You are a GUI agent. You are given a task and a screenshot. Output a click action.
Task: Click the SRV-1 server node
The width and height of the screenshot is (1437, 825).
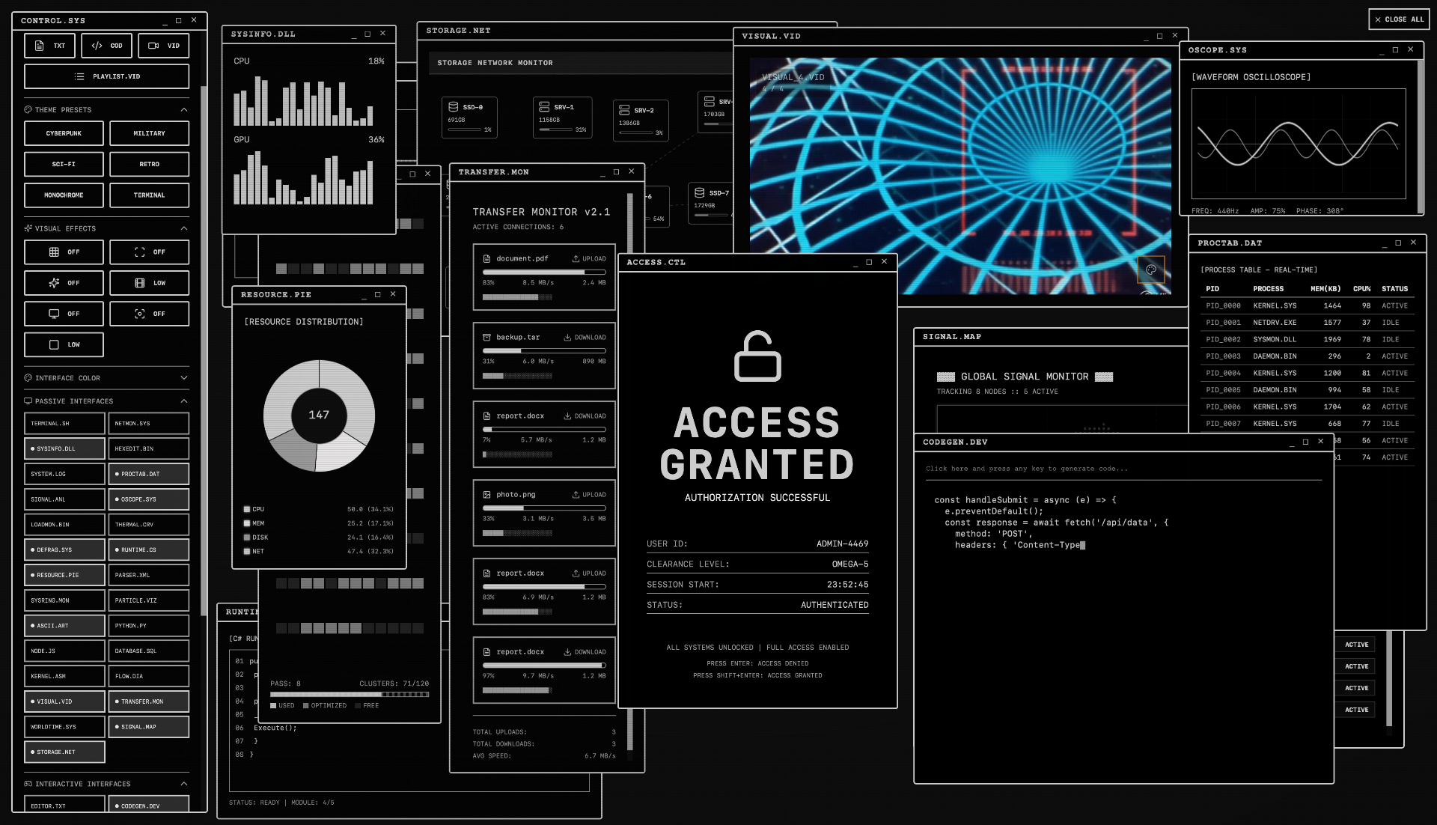click(x=562, y=117)
